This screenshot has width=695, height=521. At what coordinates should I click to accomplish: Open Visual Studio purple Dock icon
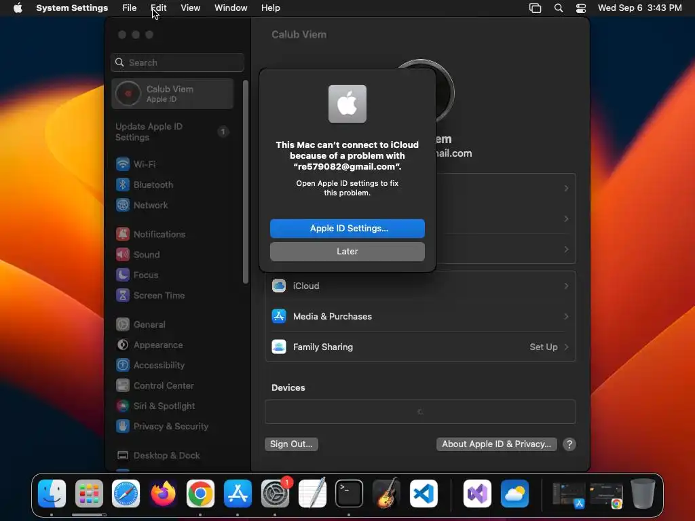[x=477, y=493]
